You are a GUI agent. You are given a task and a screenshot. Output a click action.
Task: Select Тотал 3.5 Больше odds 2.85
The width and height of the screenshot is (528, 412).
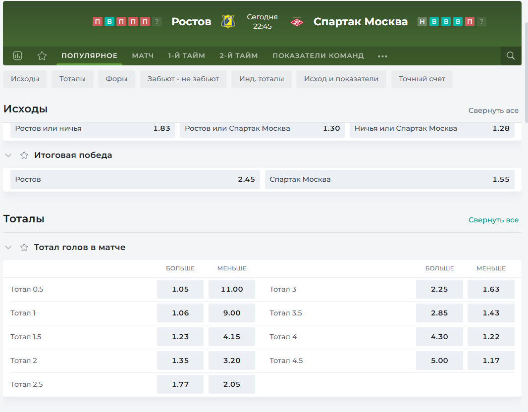439,313
